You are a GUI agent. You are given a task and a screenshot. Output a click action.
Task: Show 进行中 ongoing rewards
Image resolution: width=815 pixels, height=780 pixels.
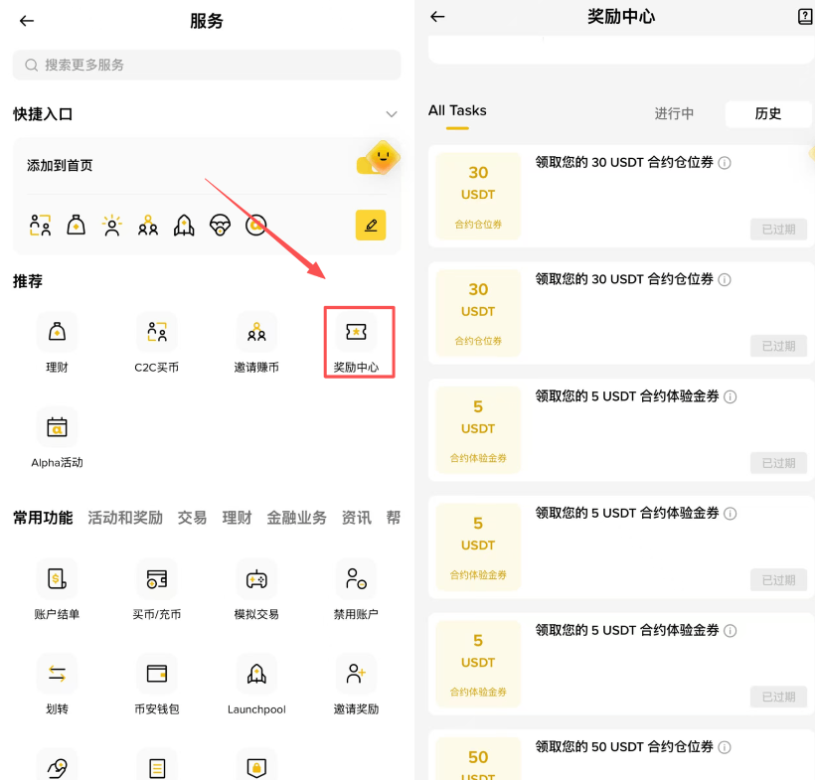(674, 114)
